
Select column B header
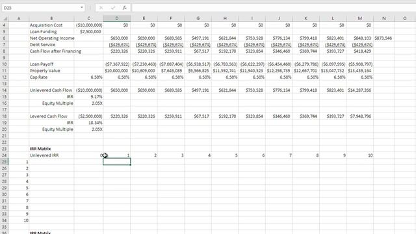point(51,18)
